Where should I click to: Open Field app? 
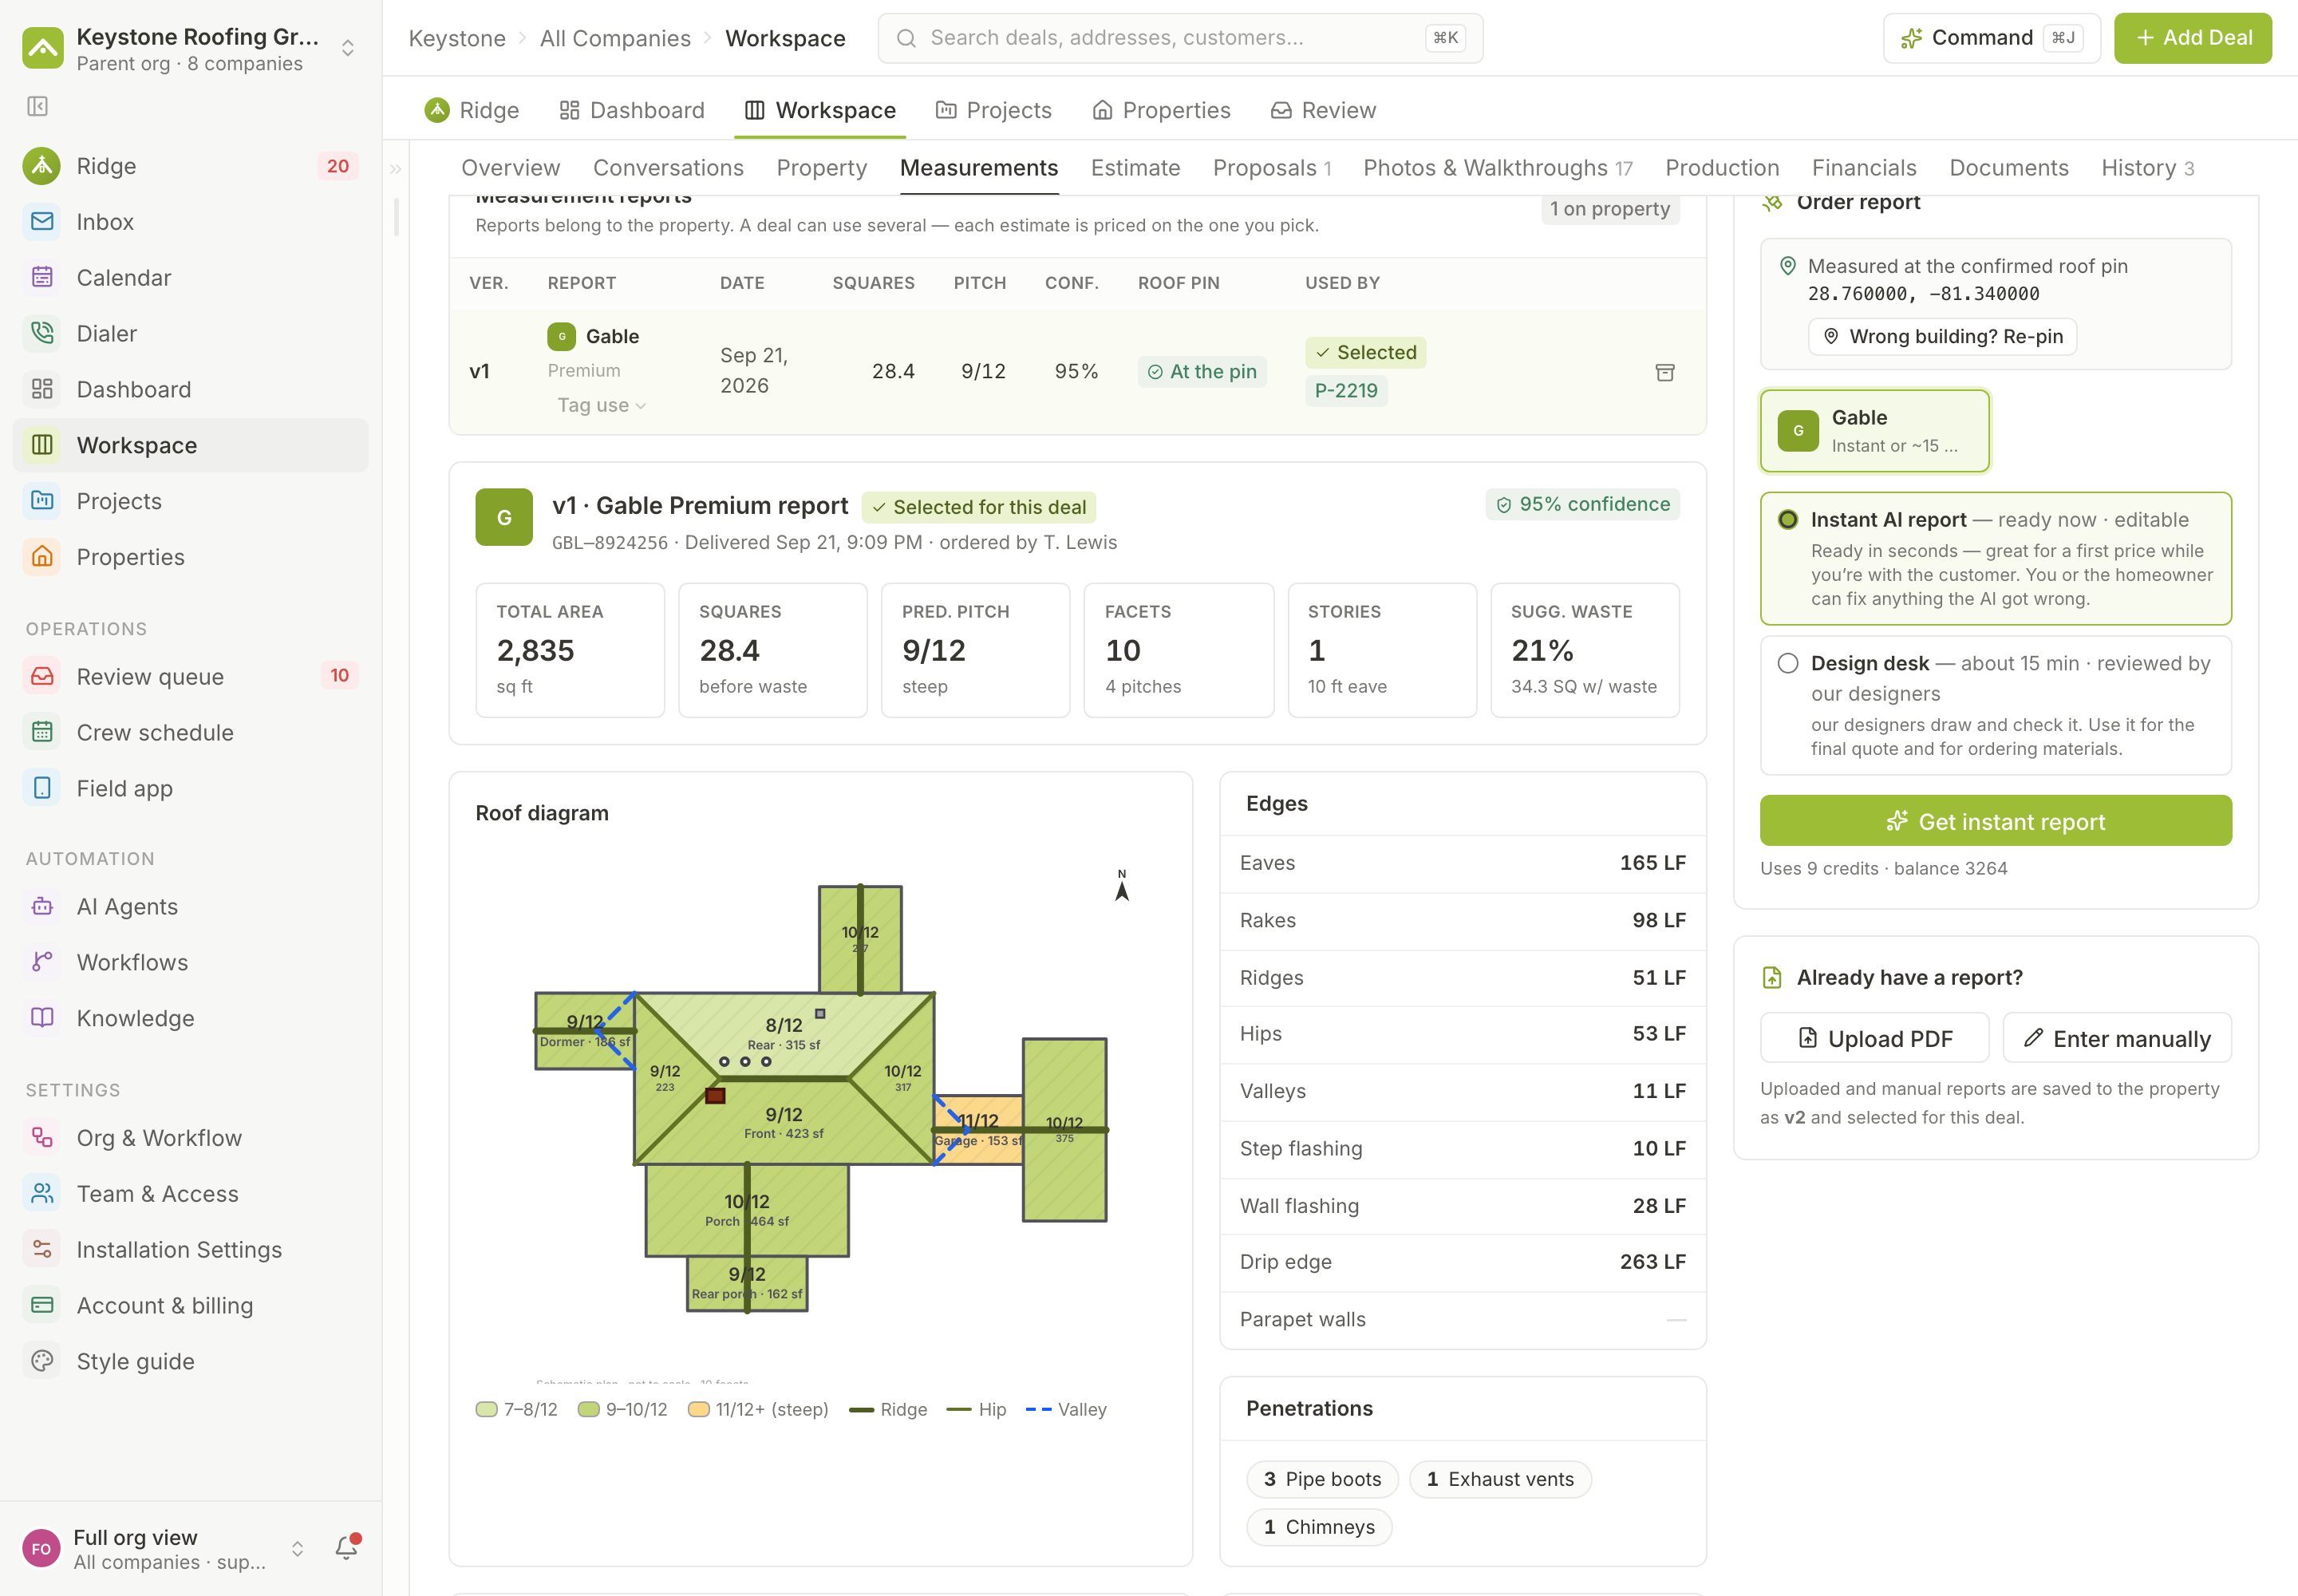190,789
